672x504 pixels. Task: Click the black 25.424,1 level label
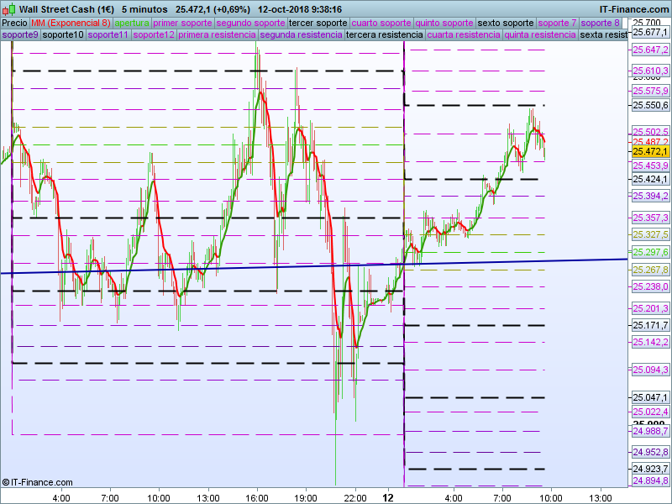pos(650,179)
